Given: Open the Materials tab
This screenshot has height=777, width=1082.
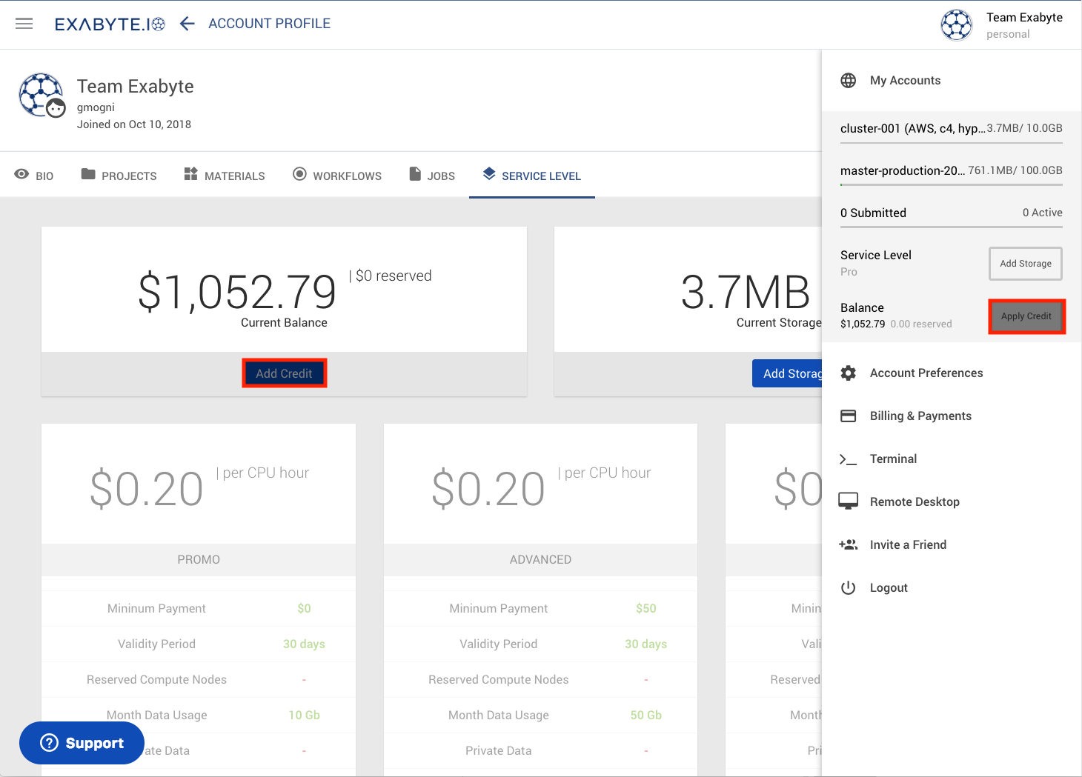Looking at the screenshot, I should (x=225, y=176).
